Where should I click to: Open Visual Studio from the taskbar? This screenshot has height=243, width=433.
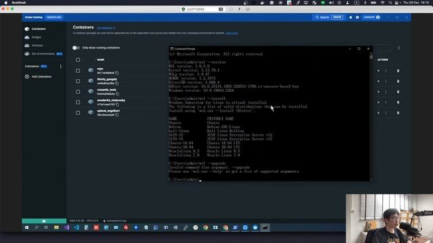click(x=66, y=227)
